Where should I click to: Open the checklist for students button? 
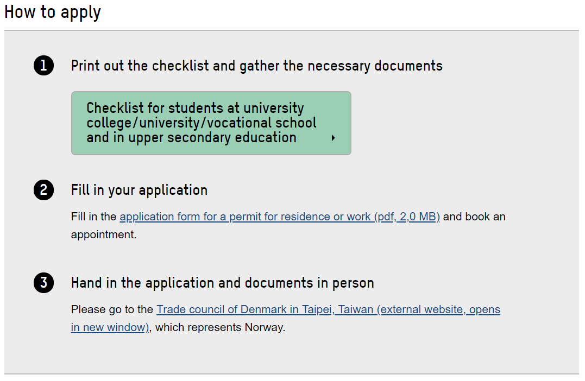(x=211, y=123)
